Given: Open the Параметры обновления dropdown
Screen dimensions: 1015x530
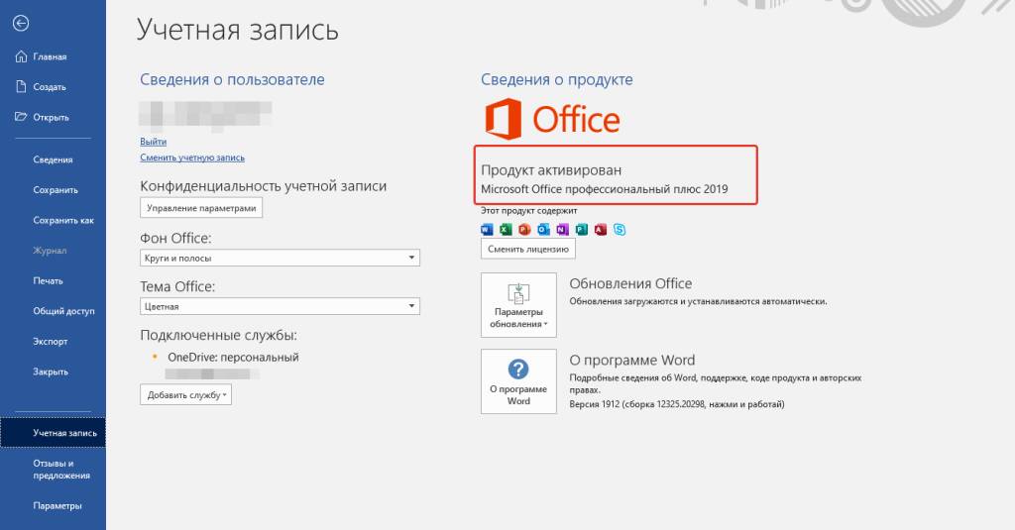Looking at the screenshot, I should [518, 305].
